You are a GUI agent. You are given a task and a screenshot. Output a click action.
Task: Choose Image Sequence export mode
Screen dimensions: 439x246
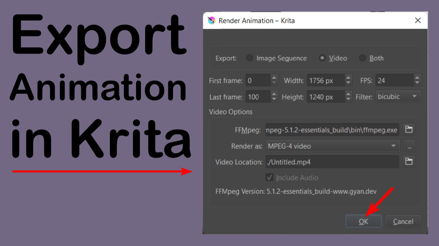pyautogui.click(x=250, y=58)
